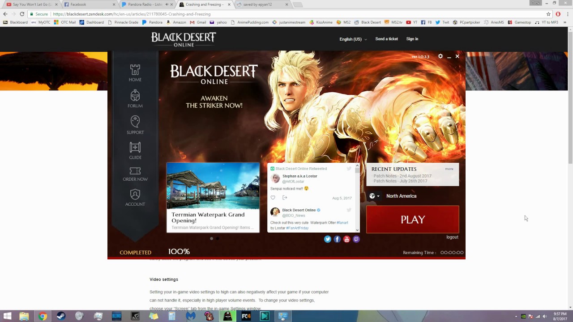The image size is (573, 322).
Task: Open Patch Notes - 2nd August 2017
Action: pos(402,176)
